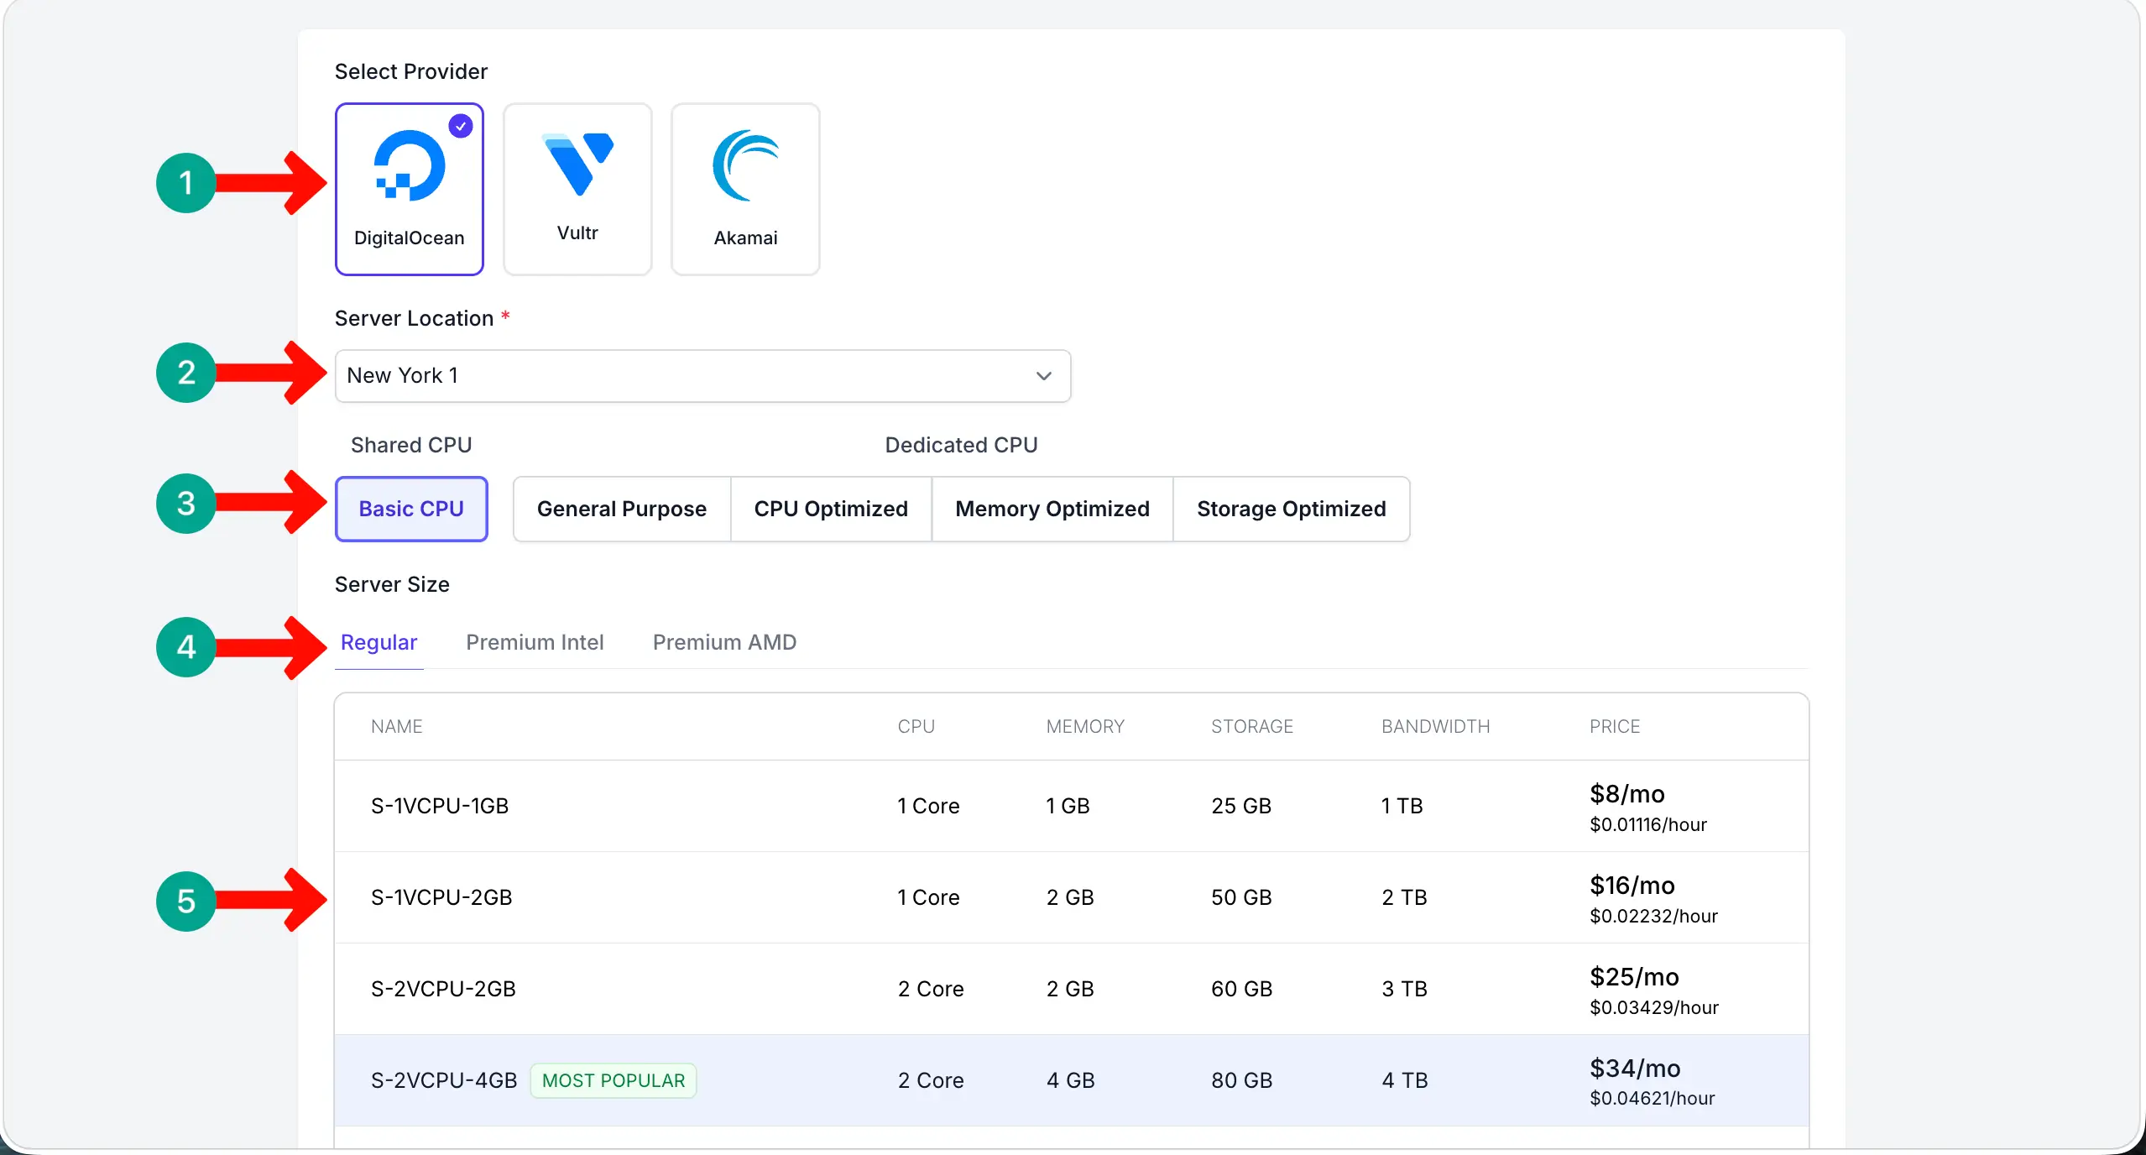This screenshot has height=1155, width=2146.
Task: Click the STORAGE column header
Action: pyautogui.click(x=1252, y=726)
